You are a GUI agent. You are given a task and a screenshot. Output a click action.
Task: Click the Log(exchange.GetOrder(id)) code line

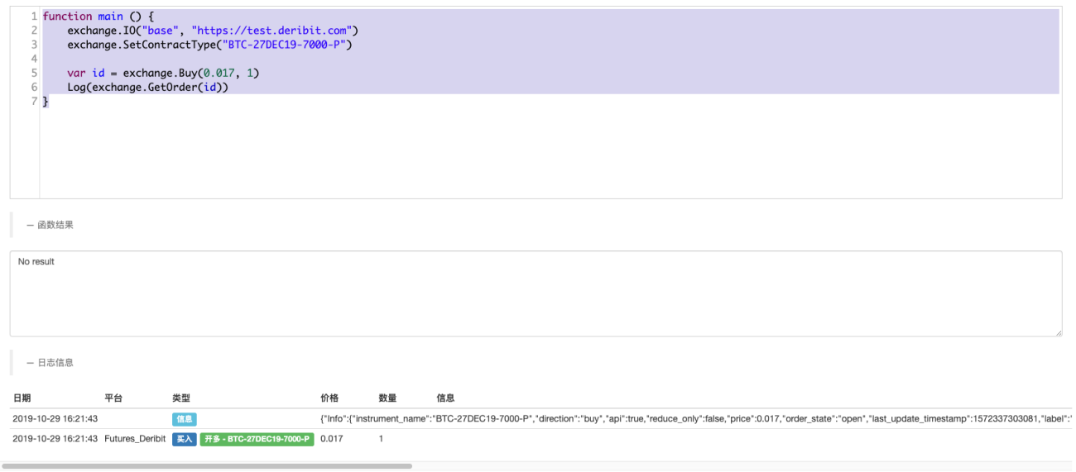147,87
